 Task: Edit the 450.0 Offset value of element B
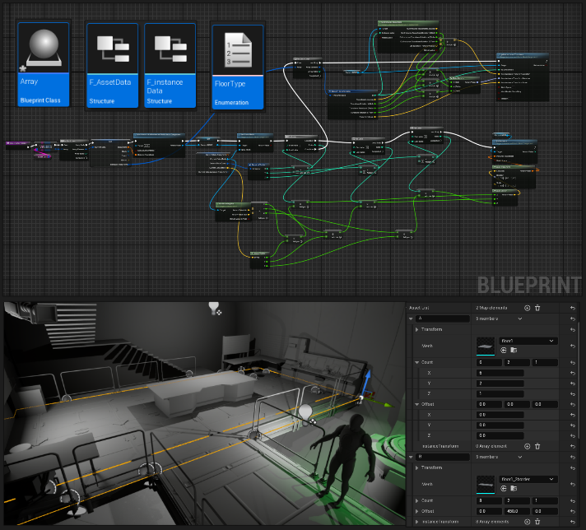517,511
